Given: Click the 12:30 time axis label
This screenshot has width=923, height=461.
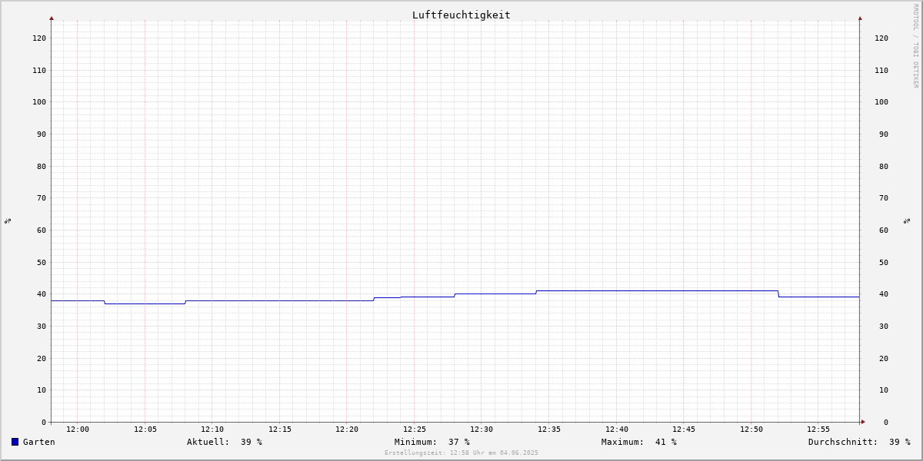Looking at the screenshot, I should tap(481, 429).
